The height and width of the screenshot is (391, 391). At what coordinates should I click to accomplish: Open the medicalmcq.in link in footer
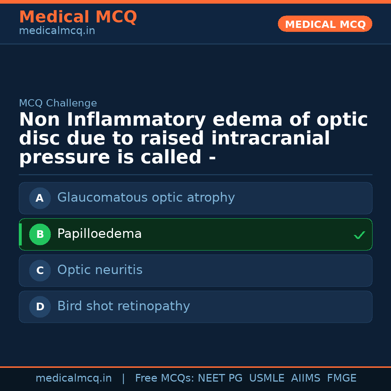coord(73,378)
